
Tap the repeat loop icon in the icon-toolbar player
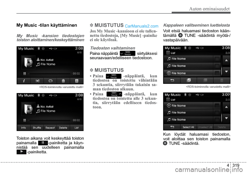point(50,81)
